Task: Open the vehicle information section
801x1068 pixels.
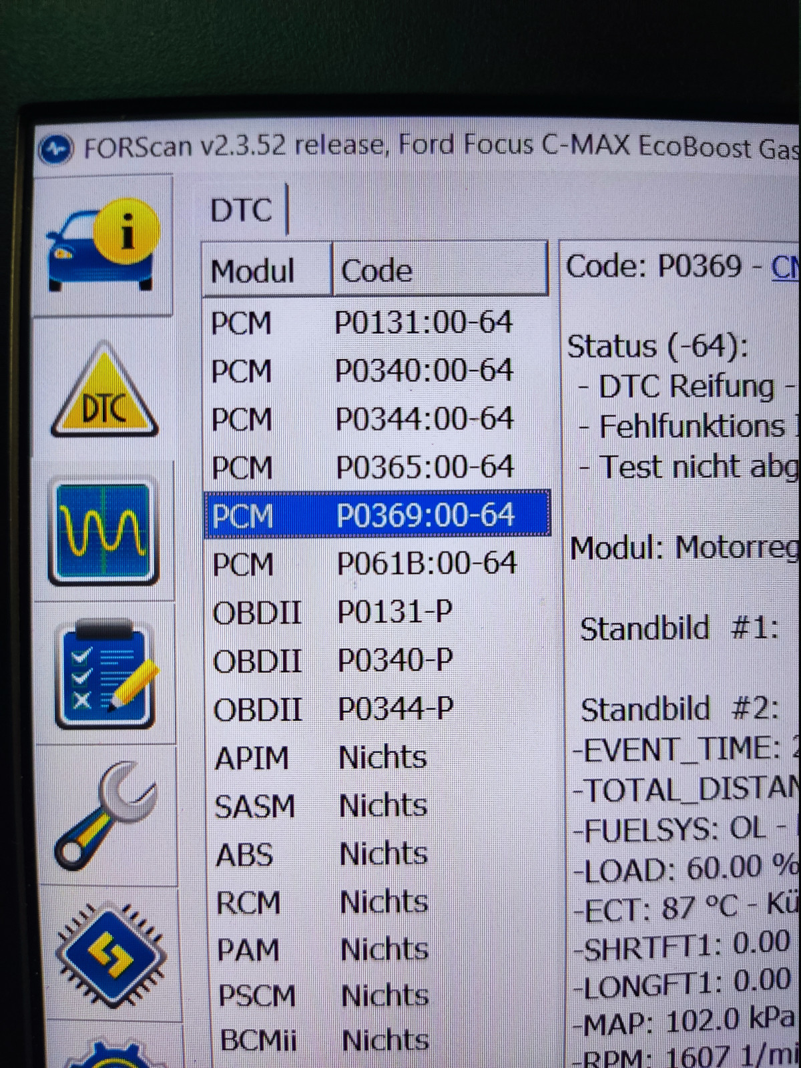Action: pos(102,246)
